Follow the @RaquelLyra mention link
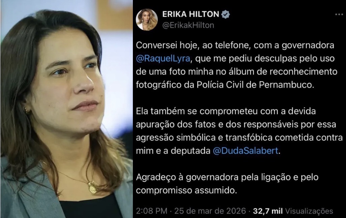 (163, 58)
